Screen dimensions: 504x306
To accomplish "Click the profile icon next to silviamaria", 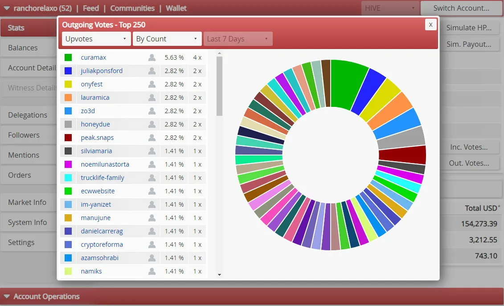I will pos(152,151).
